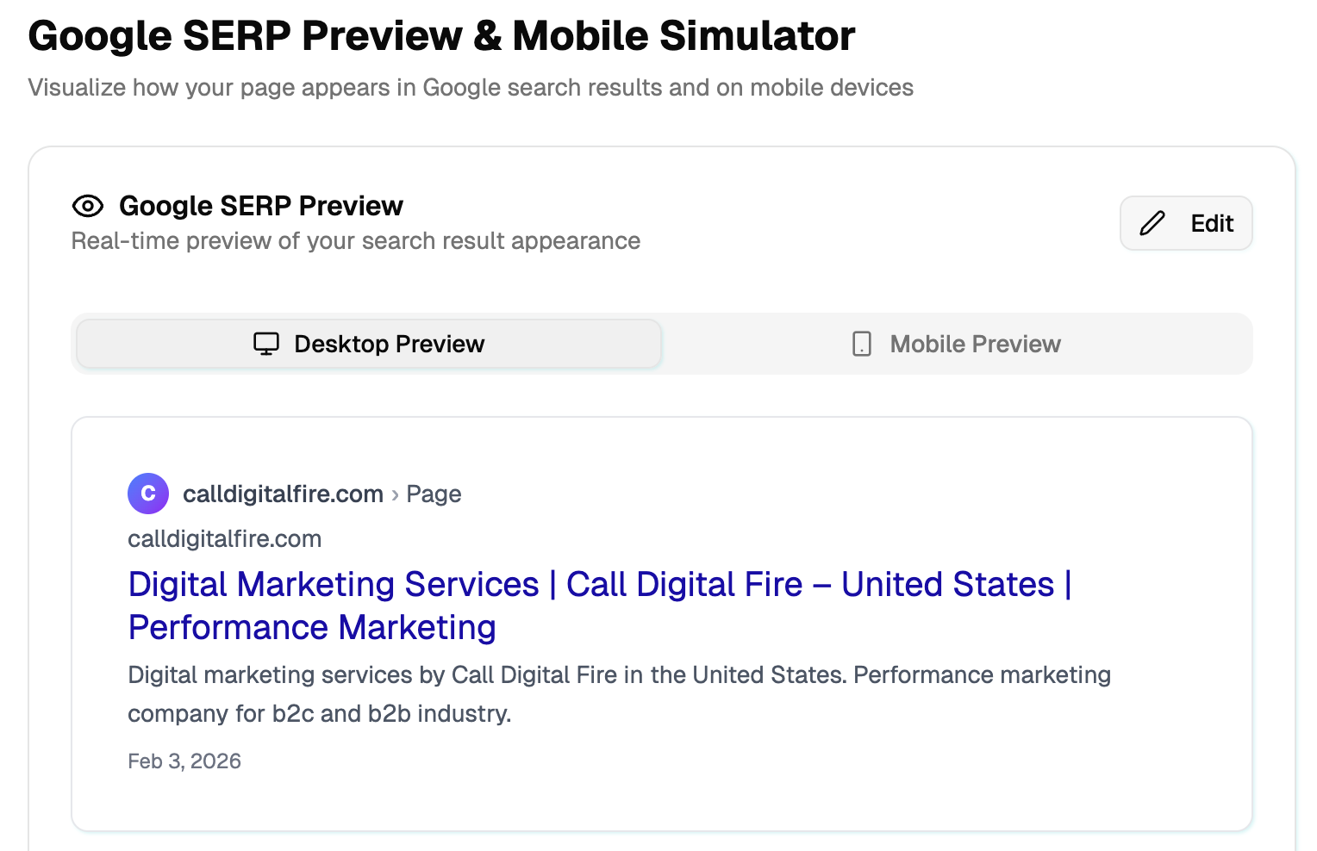
Task: Click the Edit button
Action: tap(1186, 223)
